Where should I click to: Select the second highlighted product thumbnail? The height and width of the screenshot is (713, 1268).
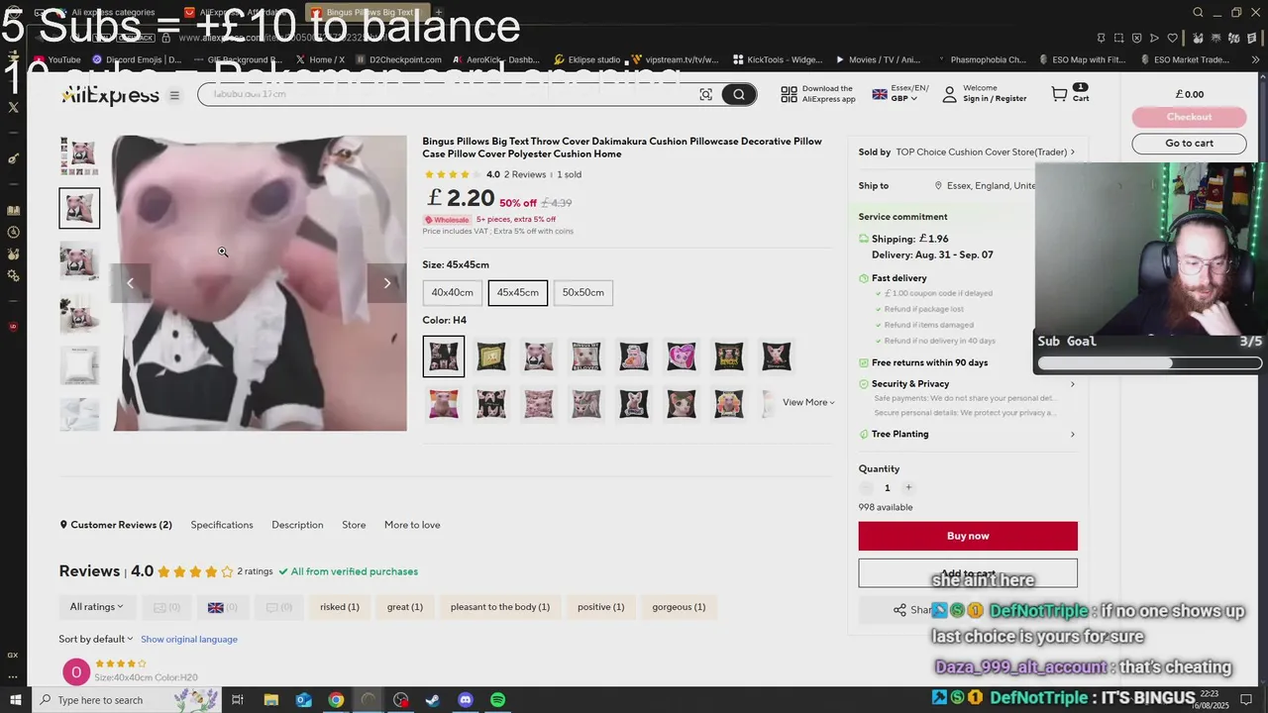click(79, 208)
